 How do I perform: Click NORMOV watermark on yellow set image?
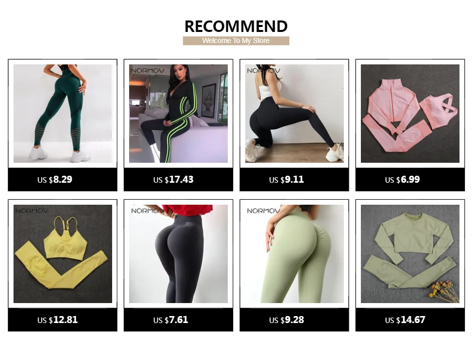[x=32, y=211]
